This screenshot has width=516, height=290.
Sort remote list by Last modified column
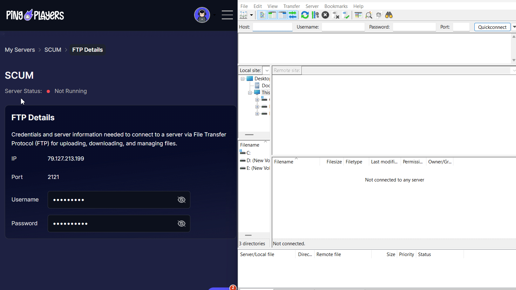coord(385,162)
